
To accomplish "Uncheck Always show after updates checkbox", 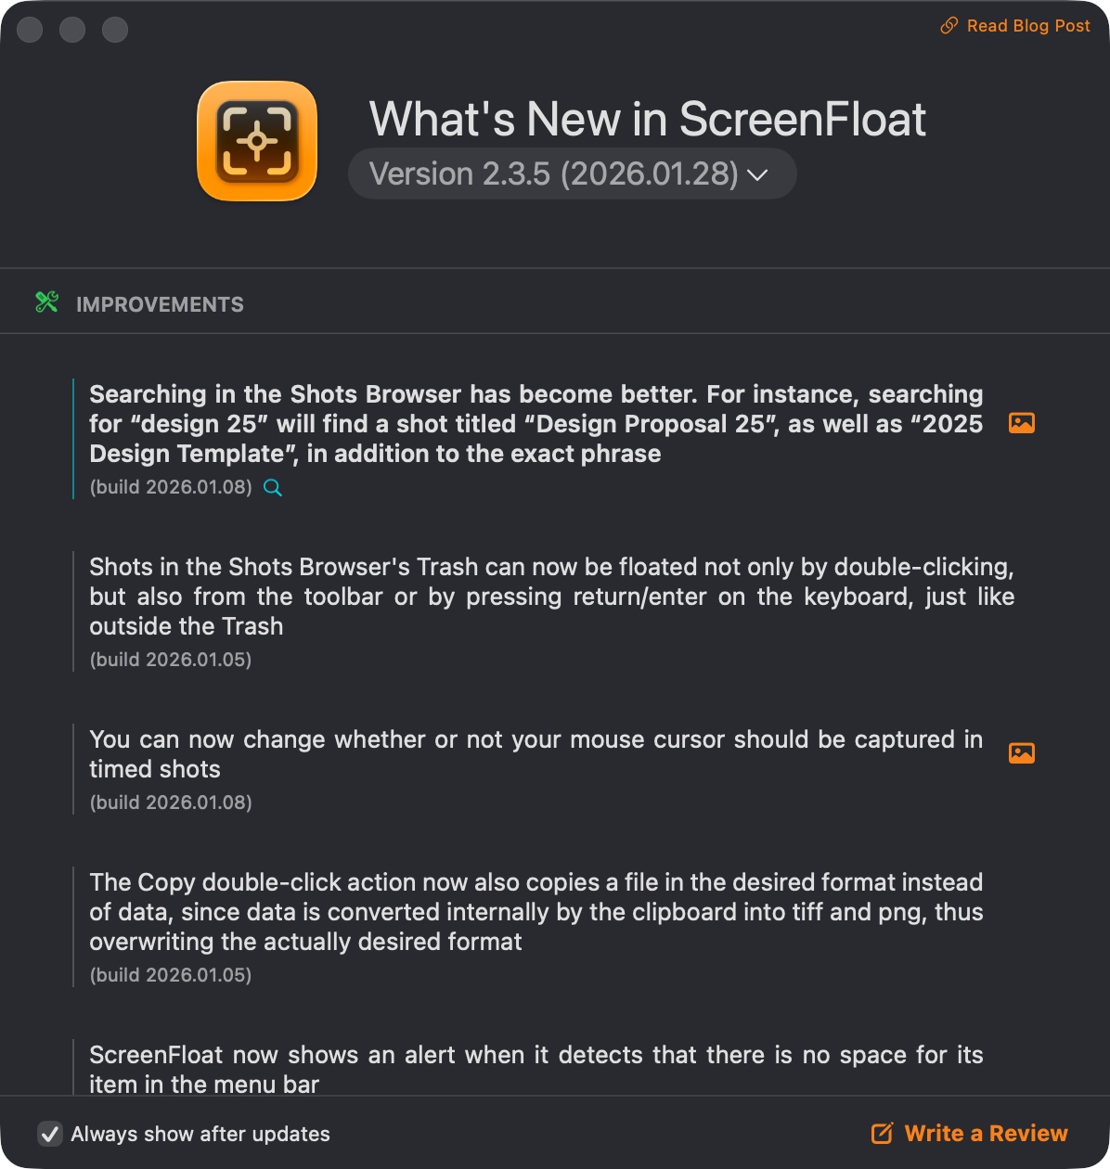I will coord(49,1133).
